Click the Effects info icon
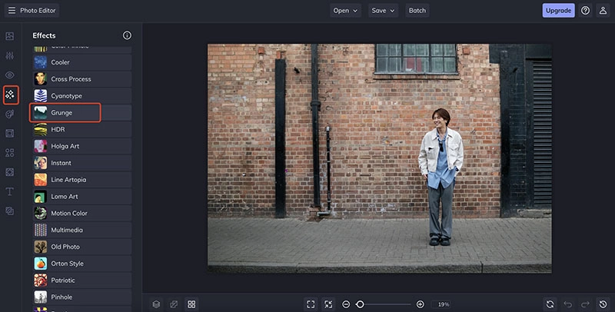The height and width of the screenshot is (312, 615). [x=127, y=35]
